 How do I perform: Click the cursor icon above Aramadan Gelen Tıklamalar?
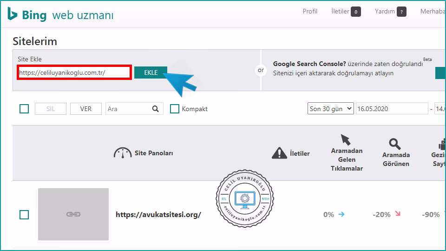pos(346,140)
